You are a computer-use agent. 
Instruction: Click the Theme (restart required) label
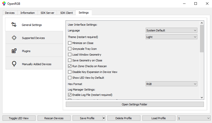pyautogui.click(x=83, y=37)
